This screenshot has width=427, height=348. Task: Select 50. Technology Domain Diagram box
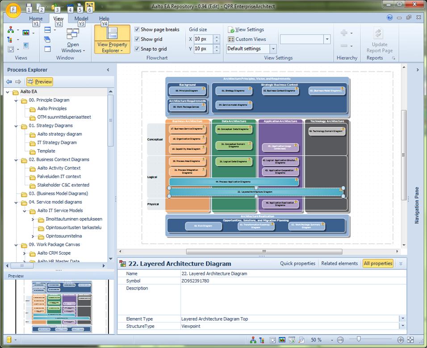tap(327, 131)
